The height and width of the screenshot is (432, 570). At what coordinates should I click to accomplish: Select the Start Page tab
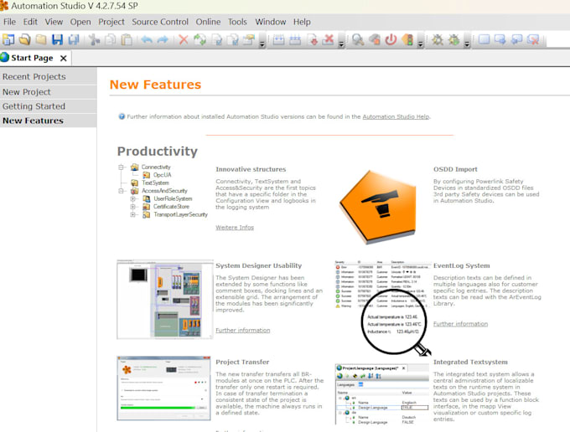32,58
